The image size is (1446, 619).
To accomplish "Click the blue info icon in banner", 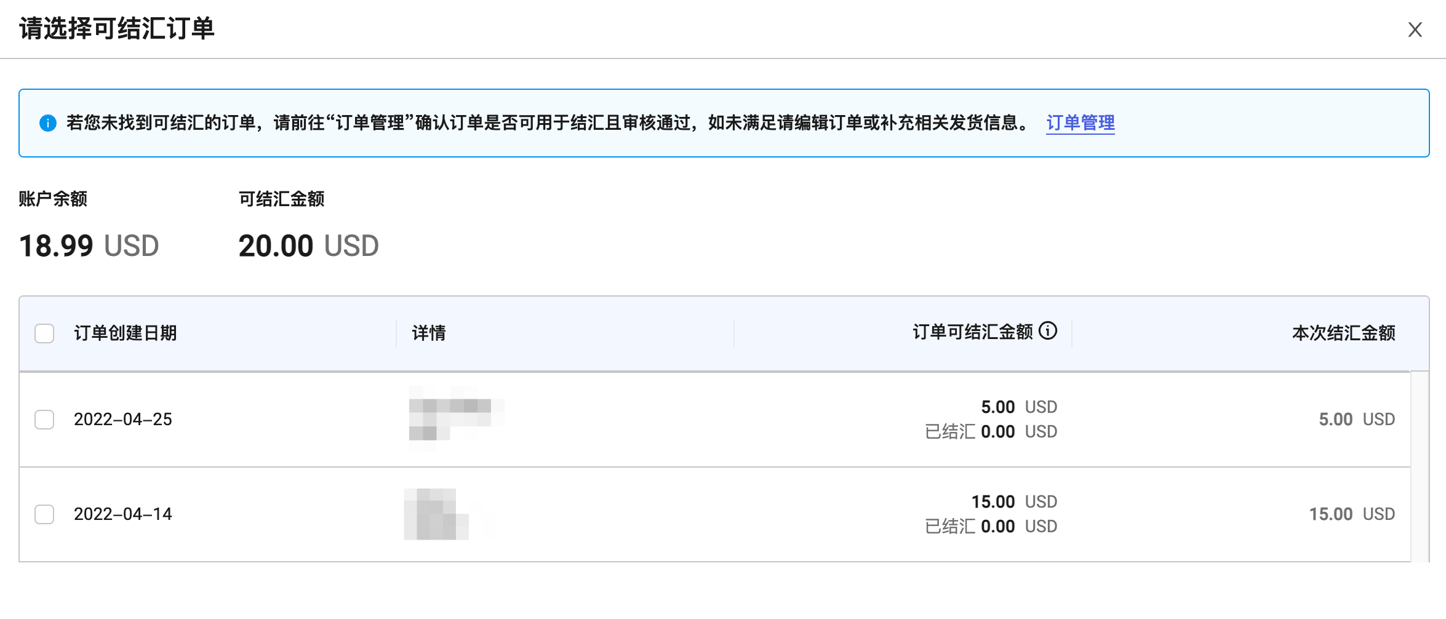I will click(x=48, y=123).
